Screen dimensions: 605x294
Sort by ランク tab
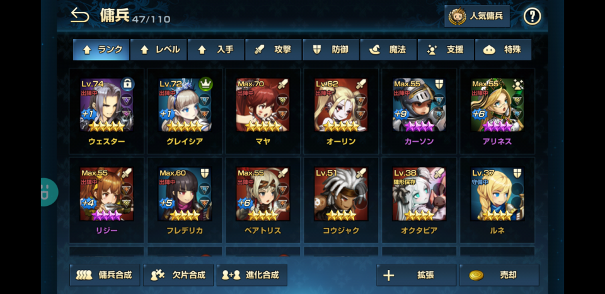[x=101, y=50]
